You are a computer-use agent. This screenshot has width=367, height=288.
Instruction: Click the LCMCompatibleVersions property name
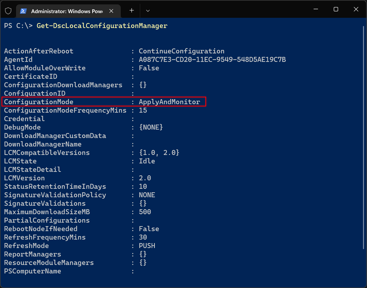(47, 153)
